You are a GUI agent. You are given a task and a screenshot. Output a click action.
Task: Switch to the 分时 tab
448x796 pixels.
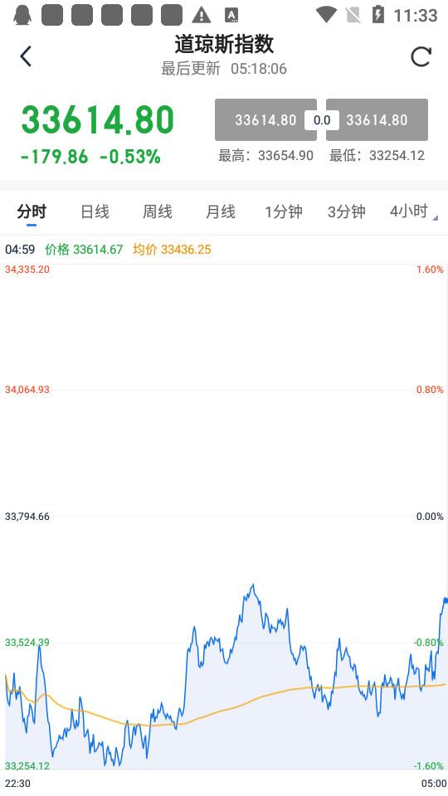point(32,211)
